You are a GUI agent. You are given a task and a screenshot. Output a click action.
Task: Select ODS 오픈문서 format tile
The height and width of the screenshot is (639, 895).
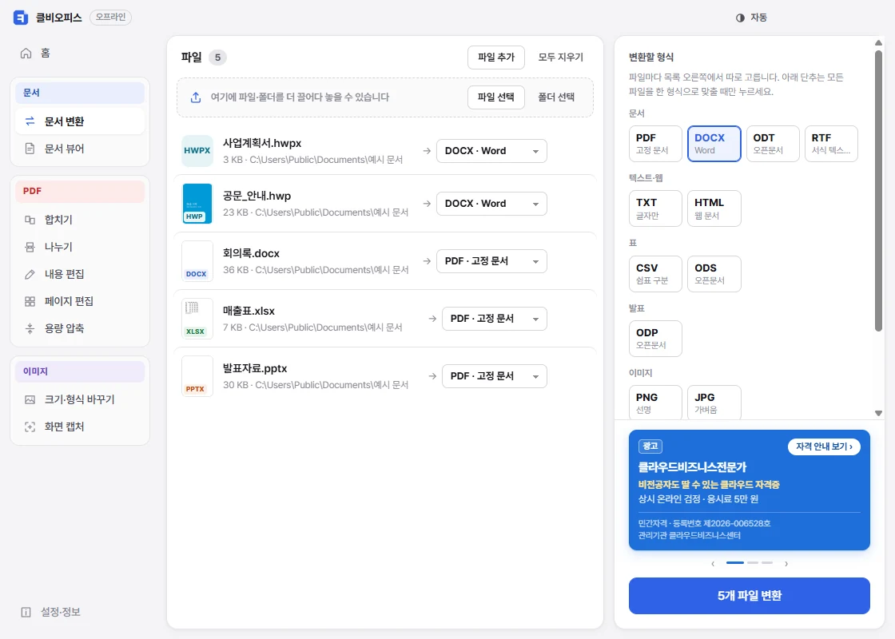pyautogui.click(x=714, y=274)
